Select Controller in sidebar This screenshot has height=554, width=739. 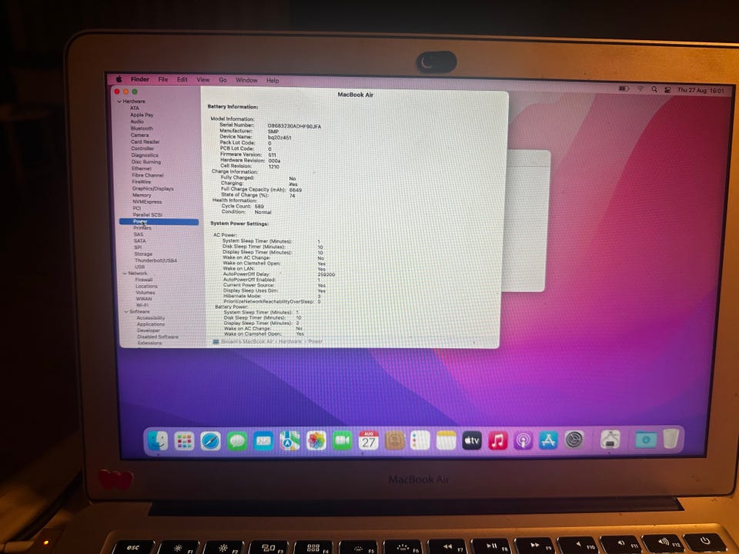143,148
